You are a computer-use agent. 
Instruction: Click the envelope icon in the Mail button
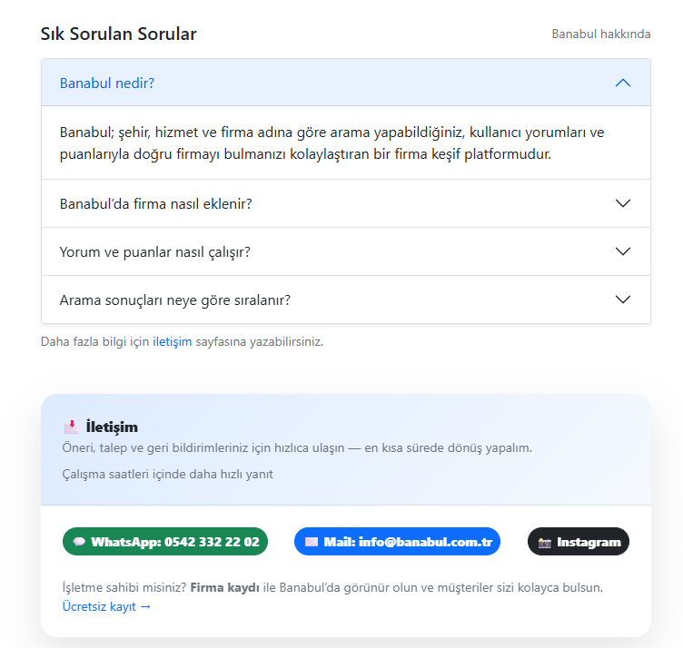click(x=312, y=542)
